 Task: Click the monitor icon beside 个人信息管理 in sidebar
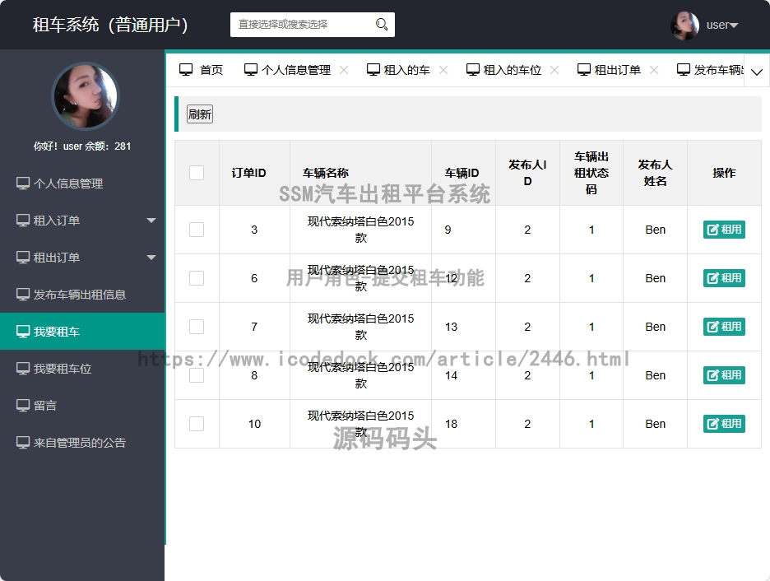pyautogui.click(x=22, y=184)
